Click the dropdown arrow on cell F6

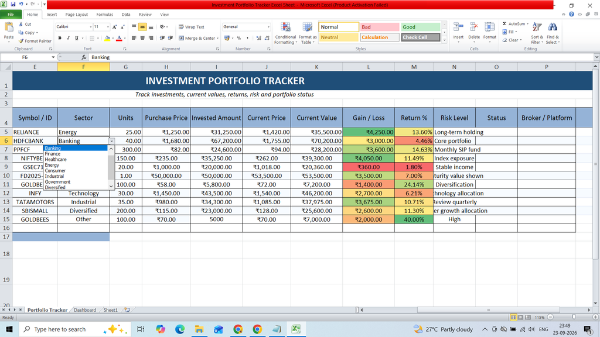(x=112, y=141)
